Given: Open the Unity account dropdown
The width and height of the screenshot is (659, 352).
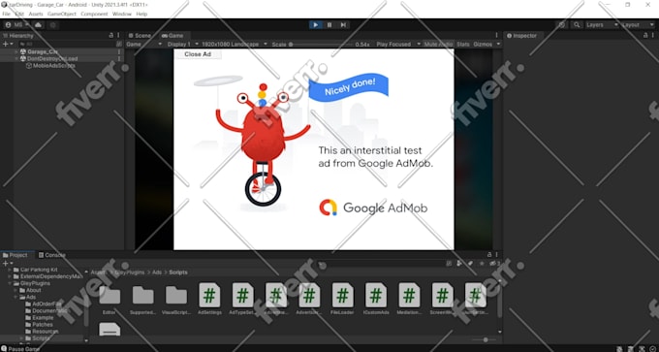Looking at the screenshot, I should (16, 25).
